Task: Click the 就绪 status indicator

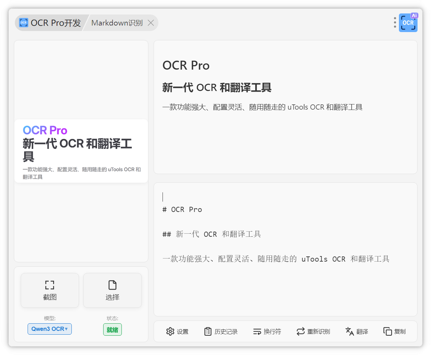Action: click(x=112, y=329)
